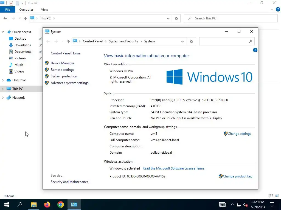Select Documents in Quick access
Screen dimensions: 281x210
tap(23, 52)
